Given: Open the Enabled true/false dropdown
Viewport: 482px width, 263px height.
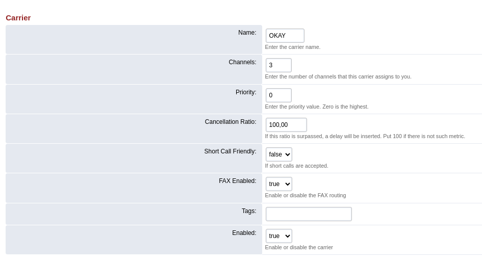Looking at the screenshot, I should 279,236.
